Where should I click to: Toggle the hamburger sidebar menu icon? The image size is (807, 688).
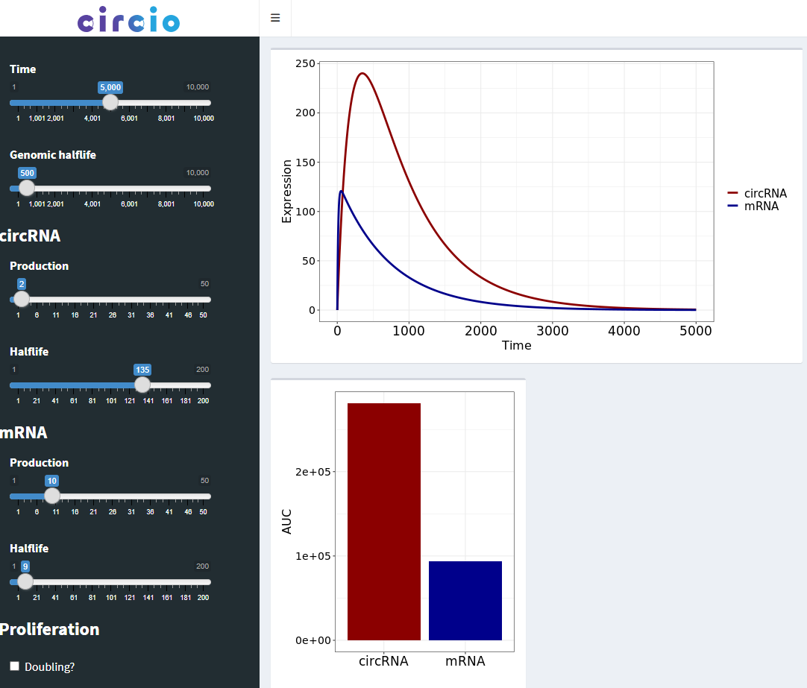[x=275, y=18]
